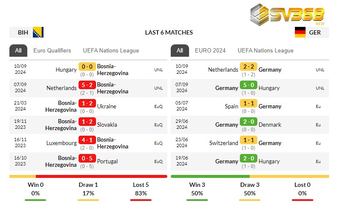Click the Bosnia-Herzegovina flag icon

(38, 32)
